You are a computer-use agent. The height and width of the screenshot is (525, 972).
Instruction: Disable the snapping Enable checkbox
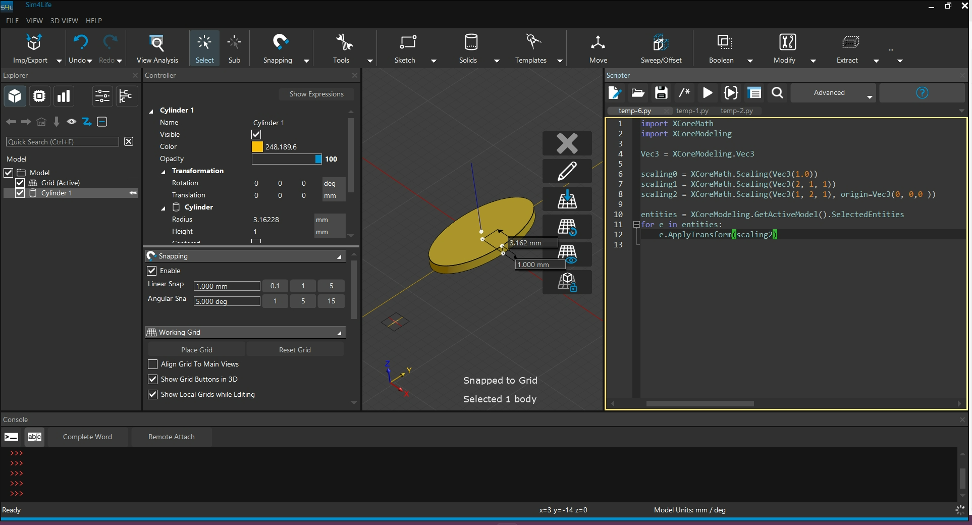coord(152,271)
